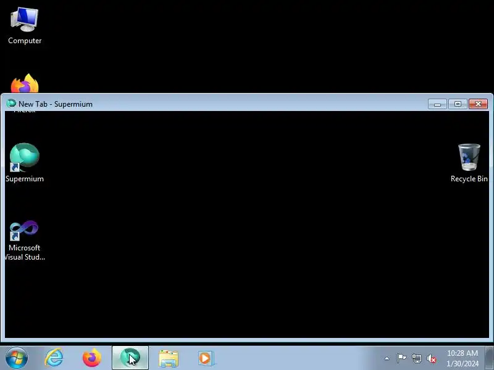Viewport: 494px width, 370px height.
Task: Minimize the Supermium window
Action: click(437, 104)
